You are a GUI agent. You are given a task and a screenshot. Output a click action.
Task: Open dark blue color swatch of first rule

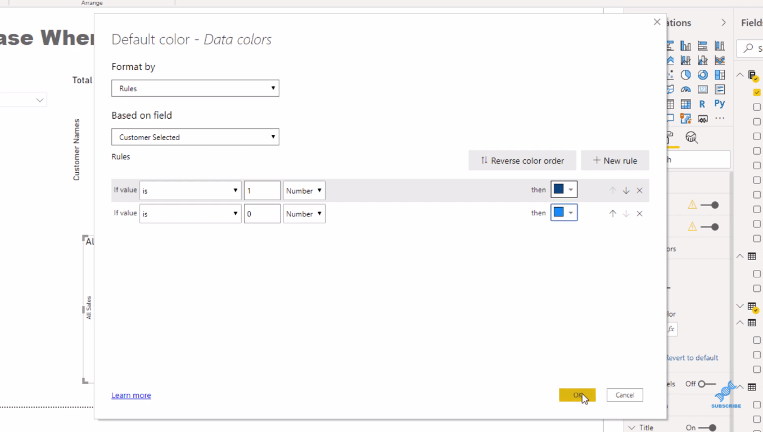tap(564, 190)
